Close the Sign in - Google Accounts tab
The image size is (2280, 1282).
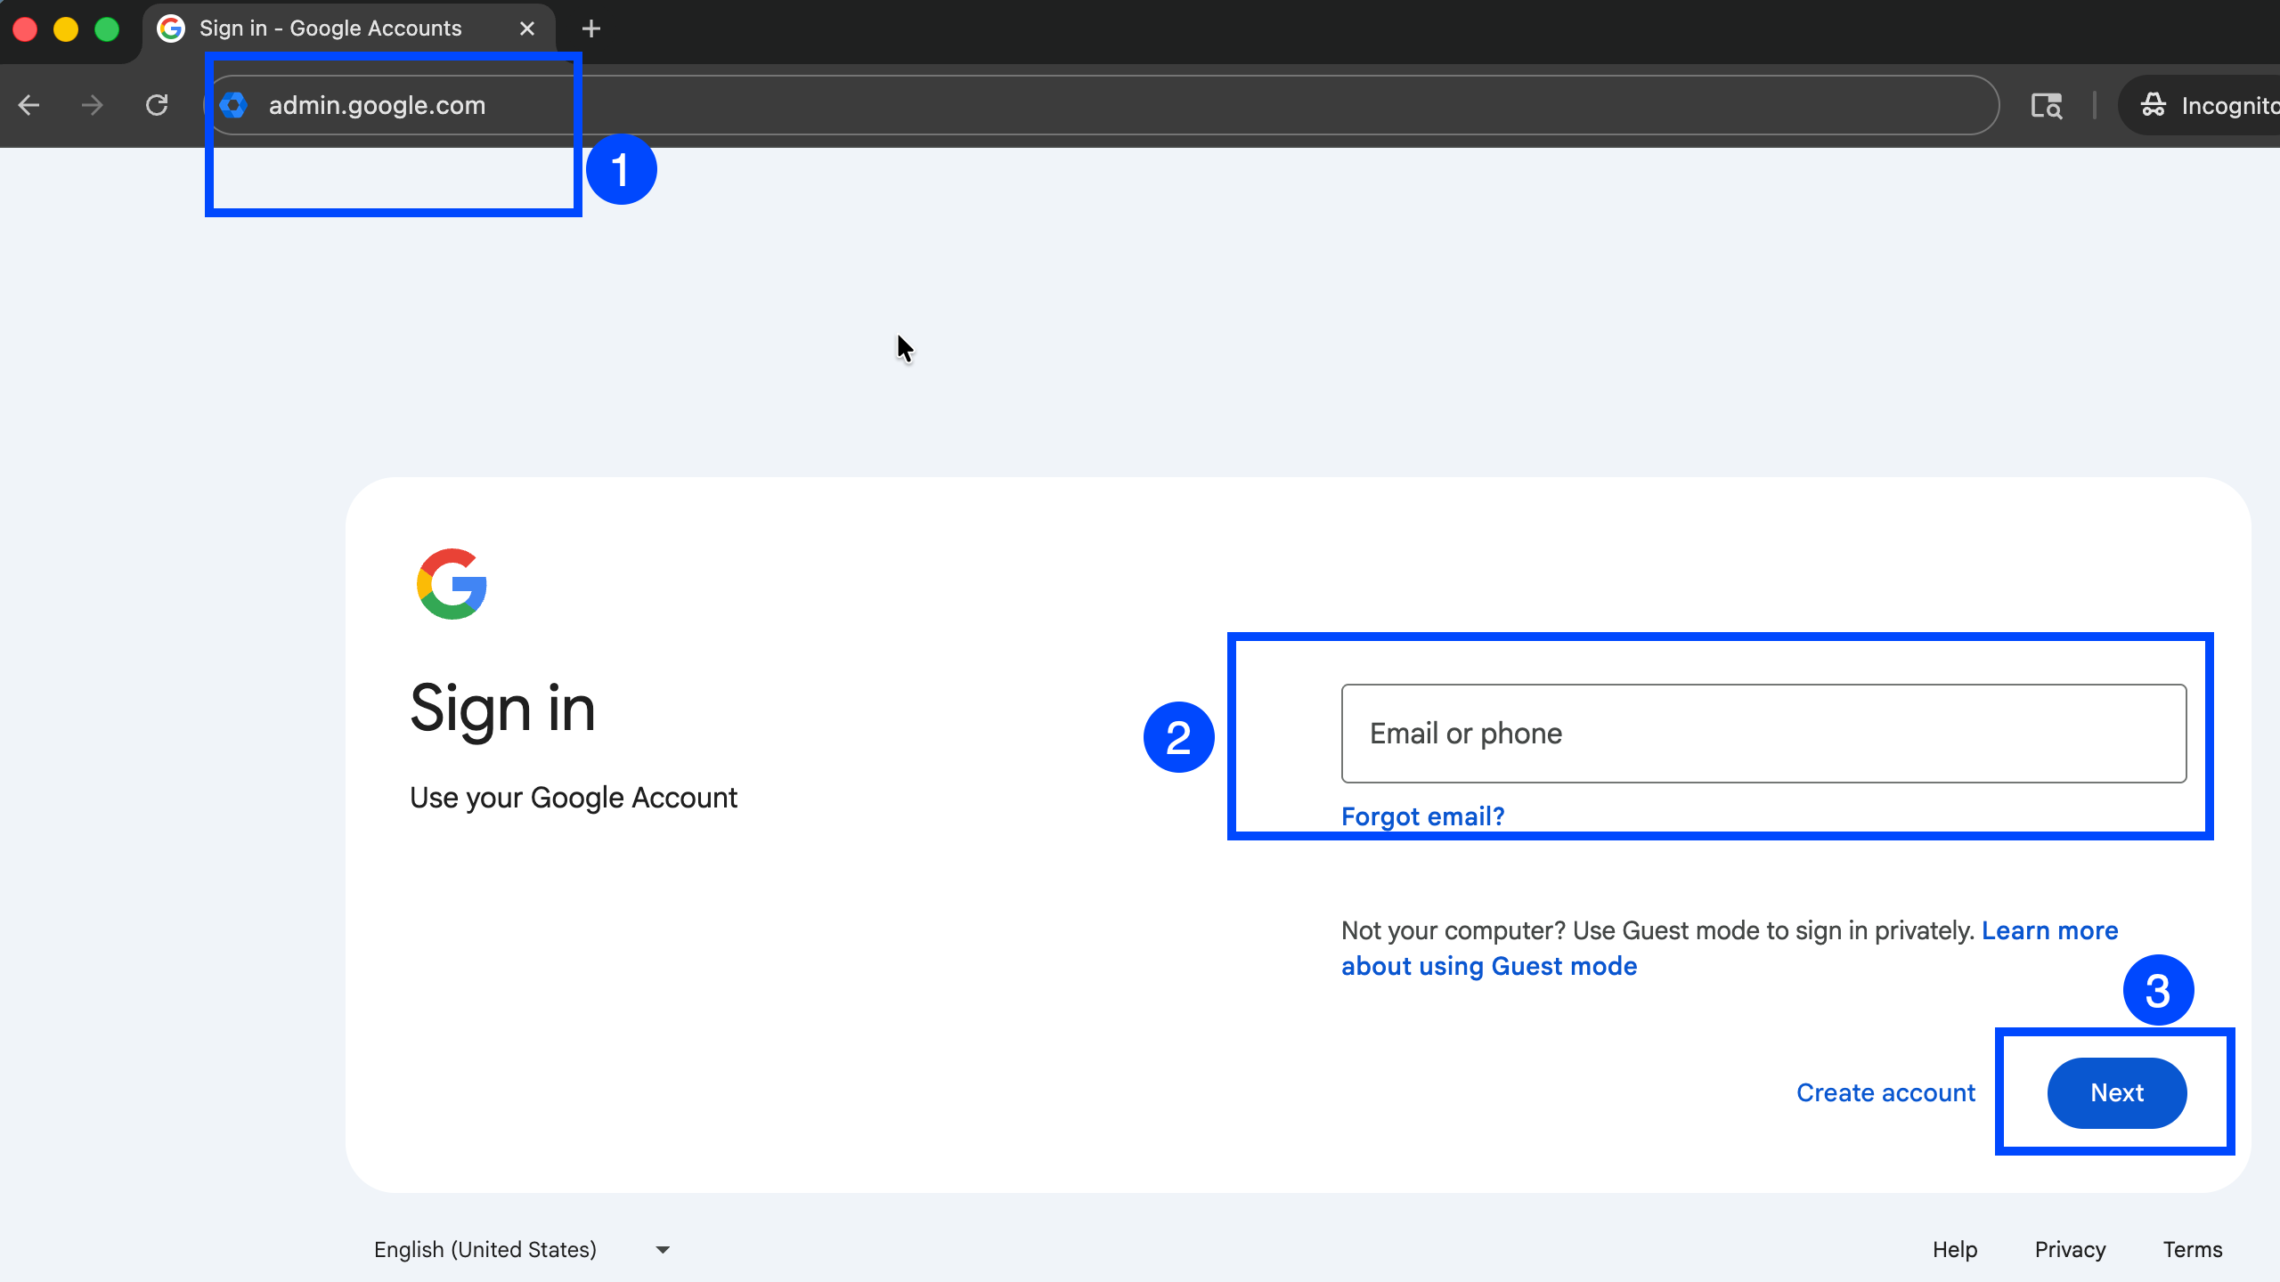click(527, 28)
